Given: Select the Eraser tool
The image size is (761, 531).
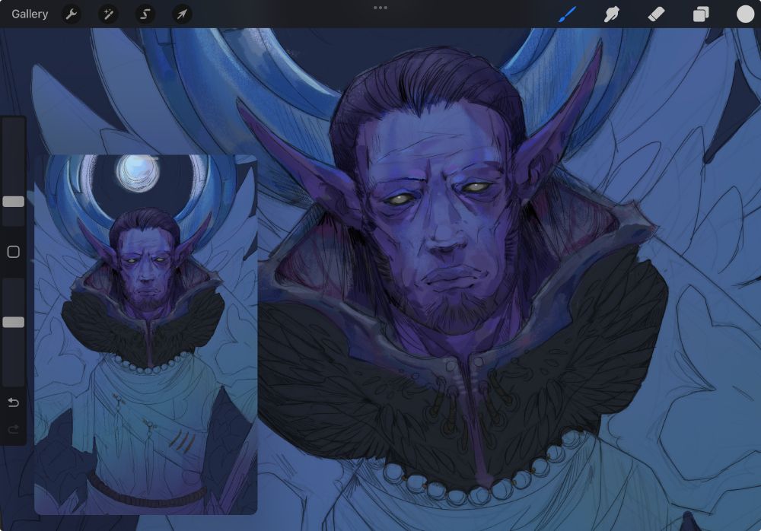Looking at the screenshot, I should tap(656, 14).
